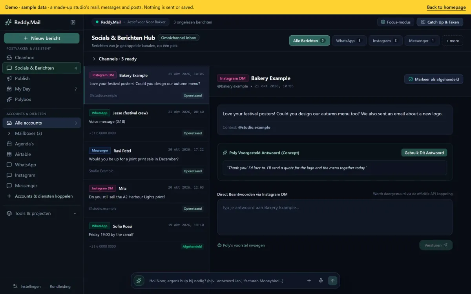Collapse the sidebar with the panel icon
471x294 pixels.
(x=73, y=22)
